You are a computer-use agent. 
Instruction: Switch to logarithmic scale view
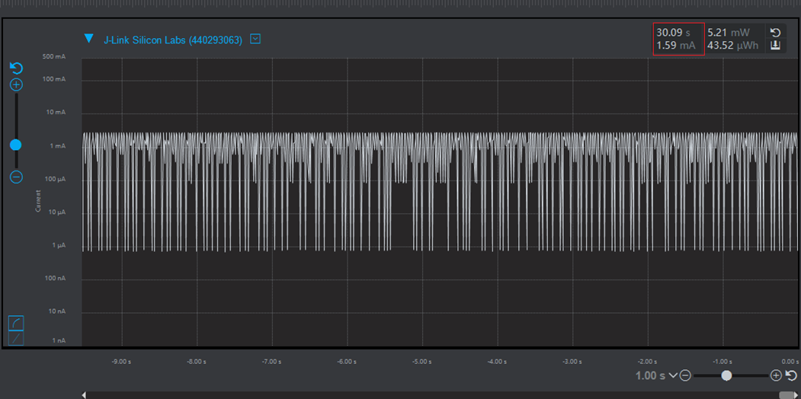pyautogui.click(x=16, y=323)
